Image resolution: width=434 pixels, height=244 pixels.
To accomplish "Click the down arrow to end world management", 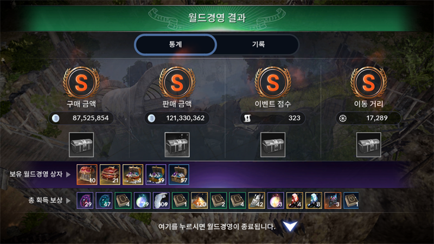I will (x=290, y=226).
